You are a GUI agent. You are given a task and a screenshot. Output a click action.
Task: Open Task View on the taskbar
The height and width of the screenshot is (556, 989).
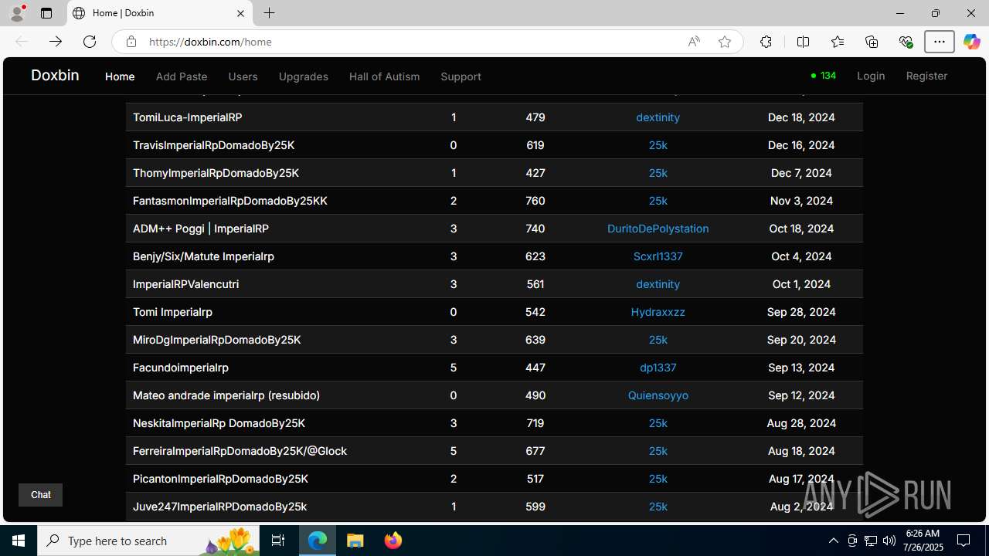click(x=278, y=541)
